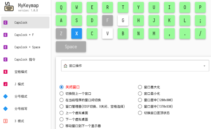Open the Capslock mode in sidebar
The image size is (211, 129).
[25, 23]
